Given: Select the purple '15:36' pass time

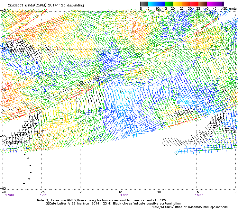Looking at the screenshot, I should [x=199, y=195].
